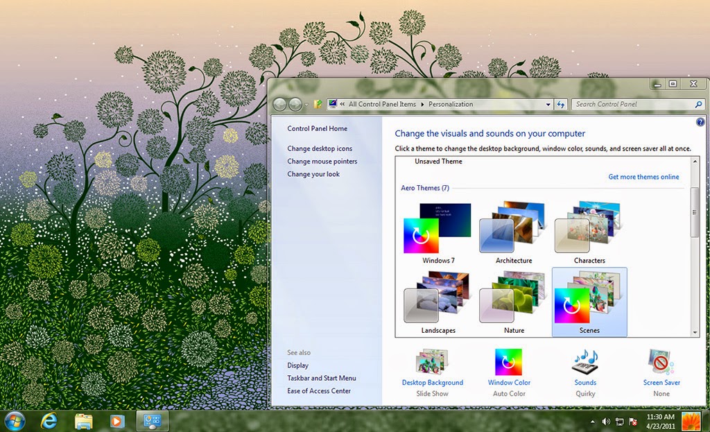Open Ease of Access Center link

pos(319,391)
